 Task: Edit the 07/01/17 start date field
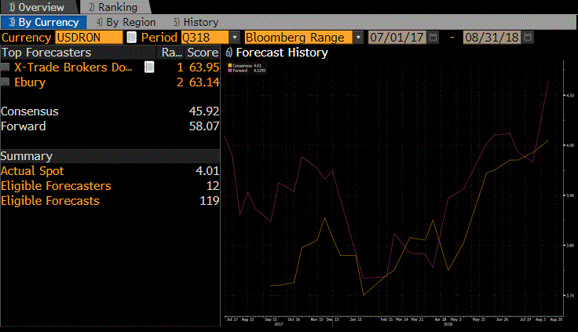coord(397,37)
